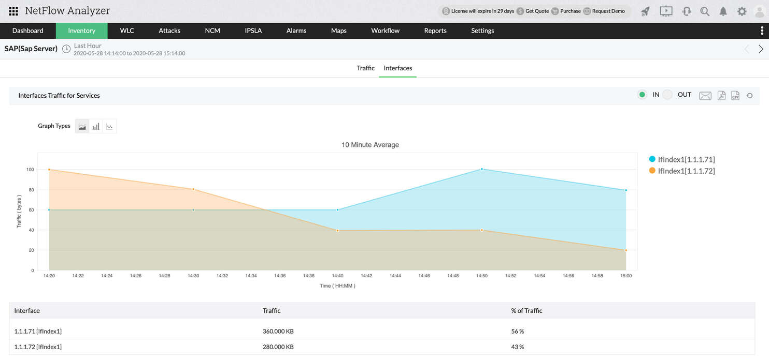Switch to the Traffic tab
Screen dimensions: 769x362
[x=365, y=68]
